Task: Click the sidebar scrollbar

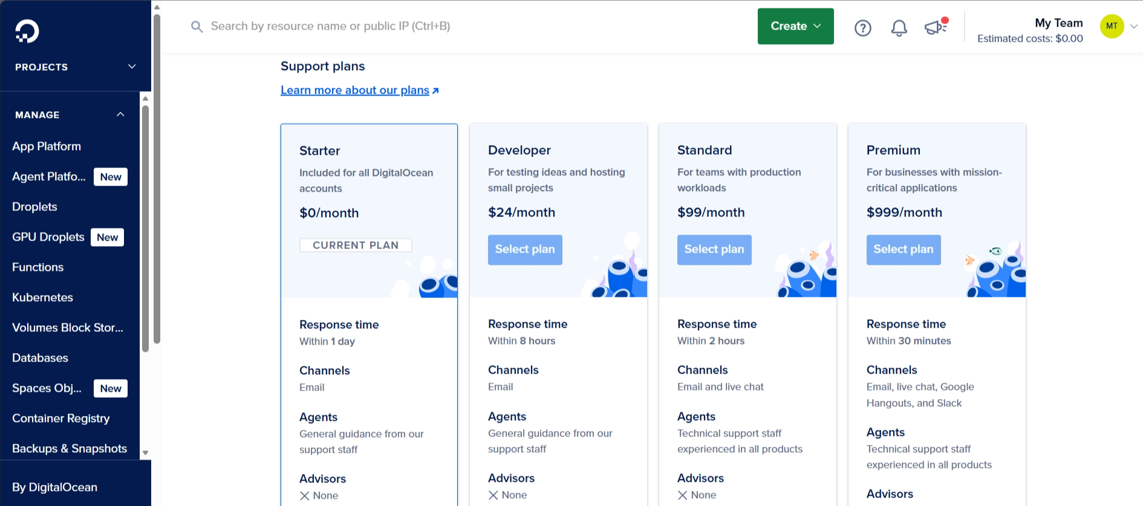Action: pyautogui.click(x=145, y=229)
